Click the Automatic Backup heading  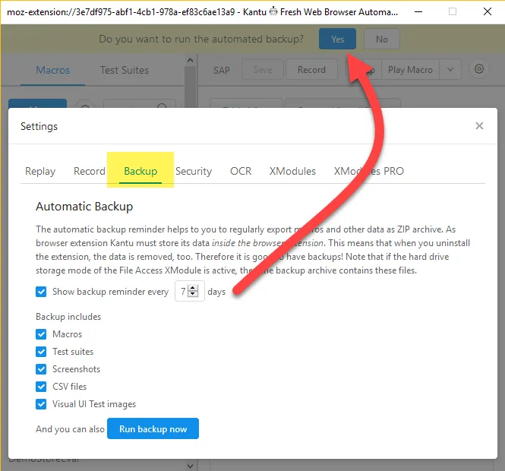tap(84, 206)
